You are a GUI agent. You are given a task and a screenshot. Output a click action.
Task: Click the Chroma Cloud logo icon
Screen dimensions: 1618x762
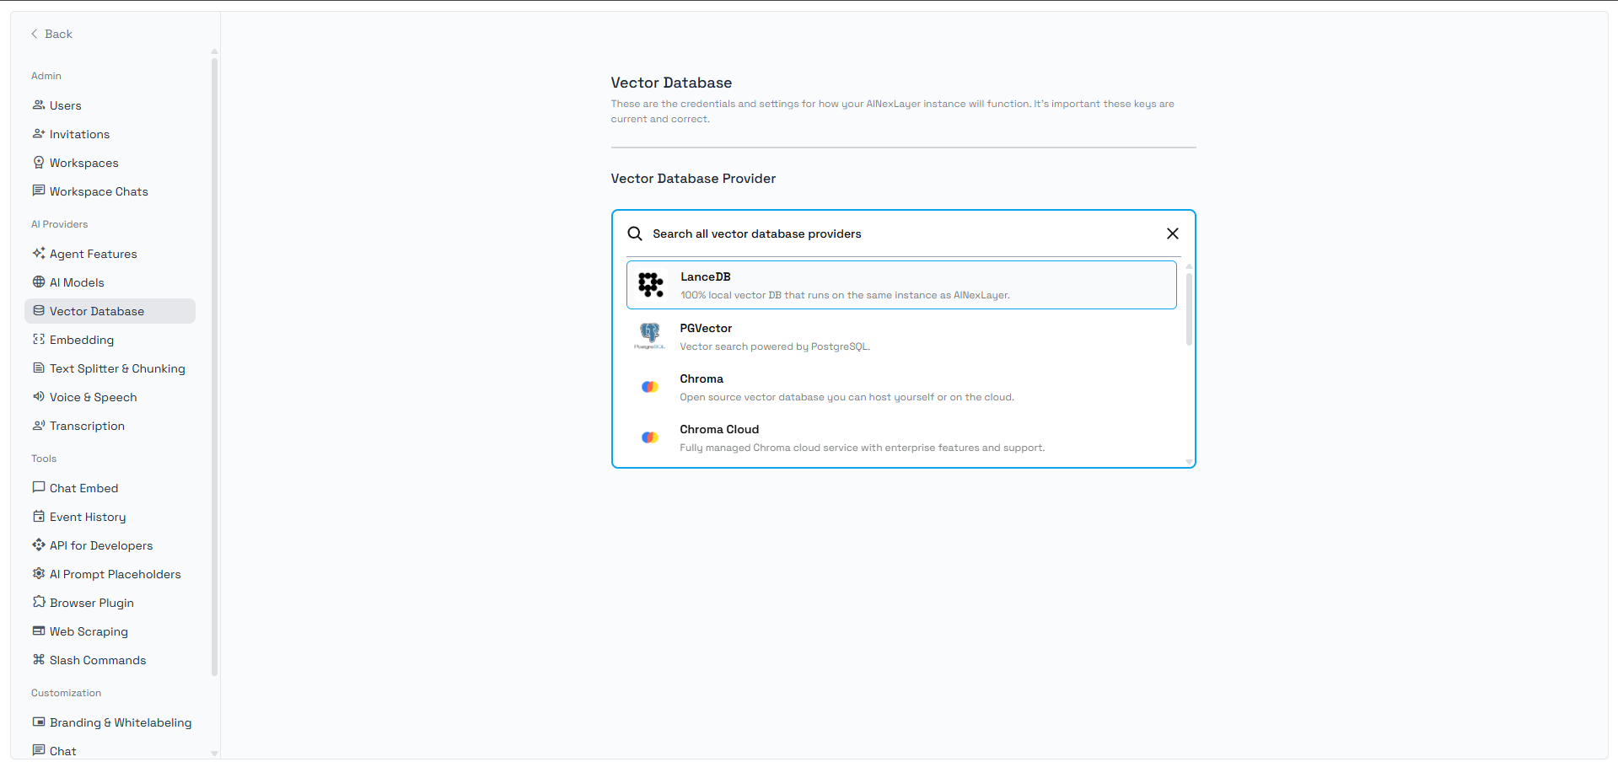click(649, 437)
